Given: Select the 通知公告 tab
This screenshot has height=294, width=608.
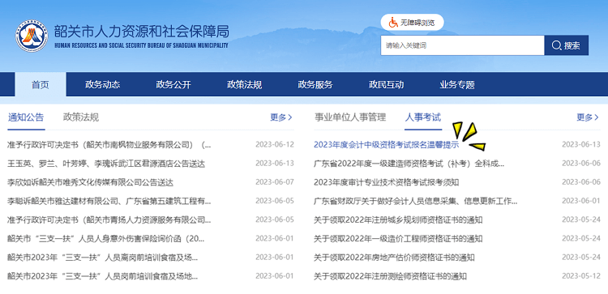Looking at the screenshot, I should [x=26, y=117].
